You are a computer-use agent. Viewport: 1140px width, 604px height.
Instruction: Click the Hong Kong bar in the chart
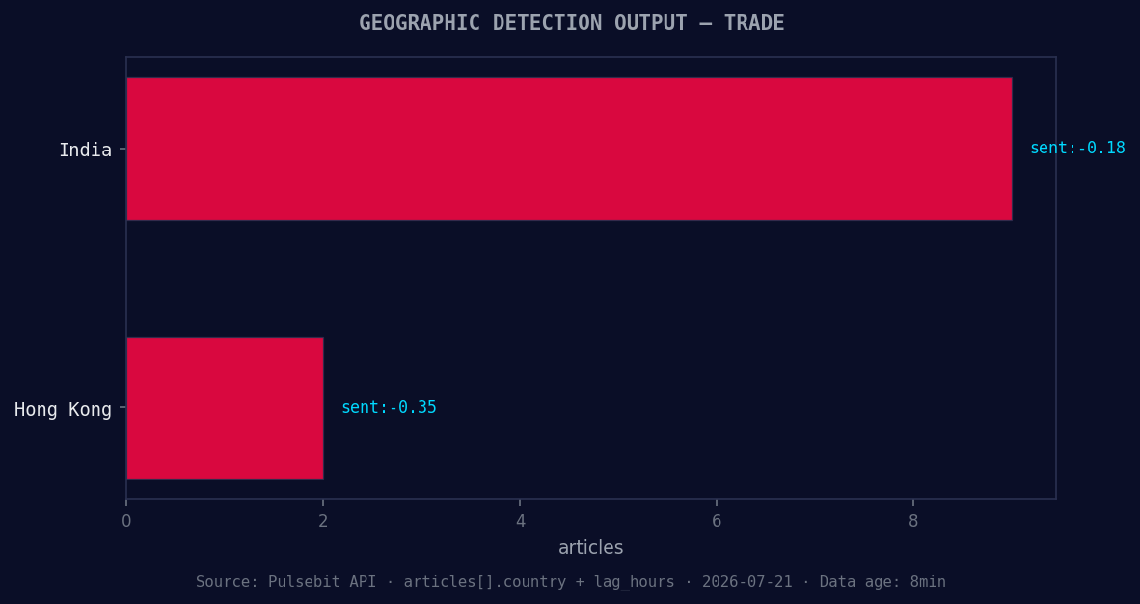pyautogui.click(x=225, y=407)
